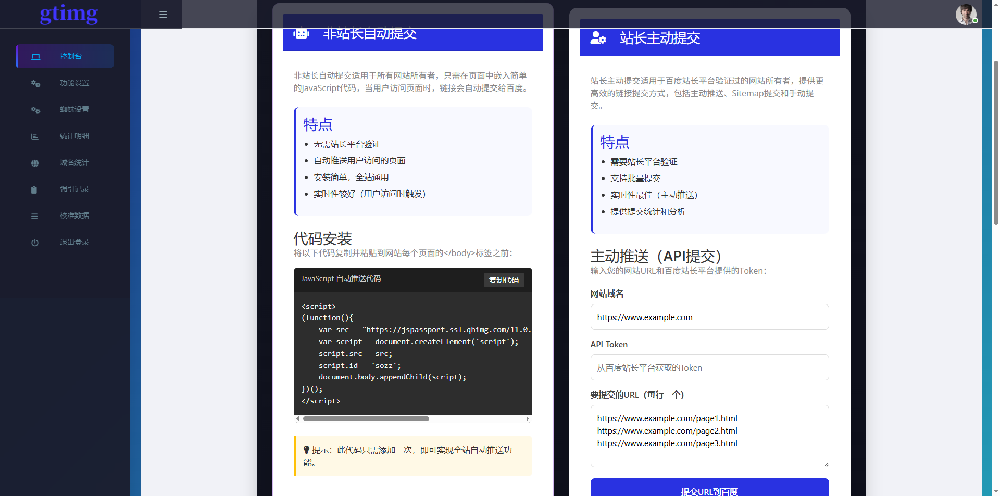Toggle the hamburger sidebar menu button
The image size is (1000, 496).
tap(163, 15)
